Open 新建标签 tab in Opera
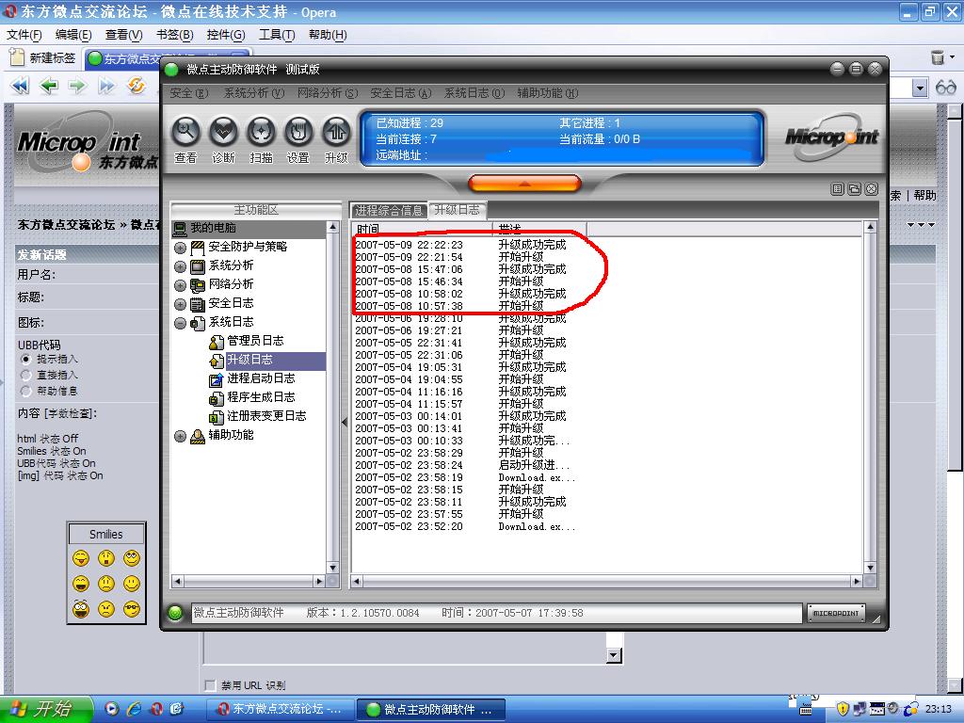Viewport: 964px width, 723px height. [x=43, y=58]
